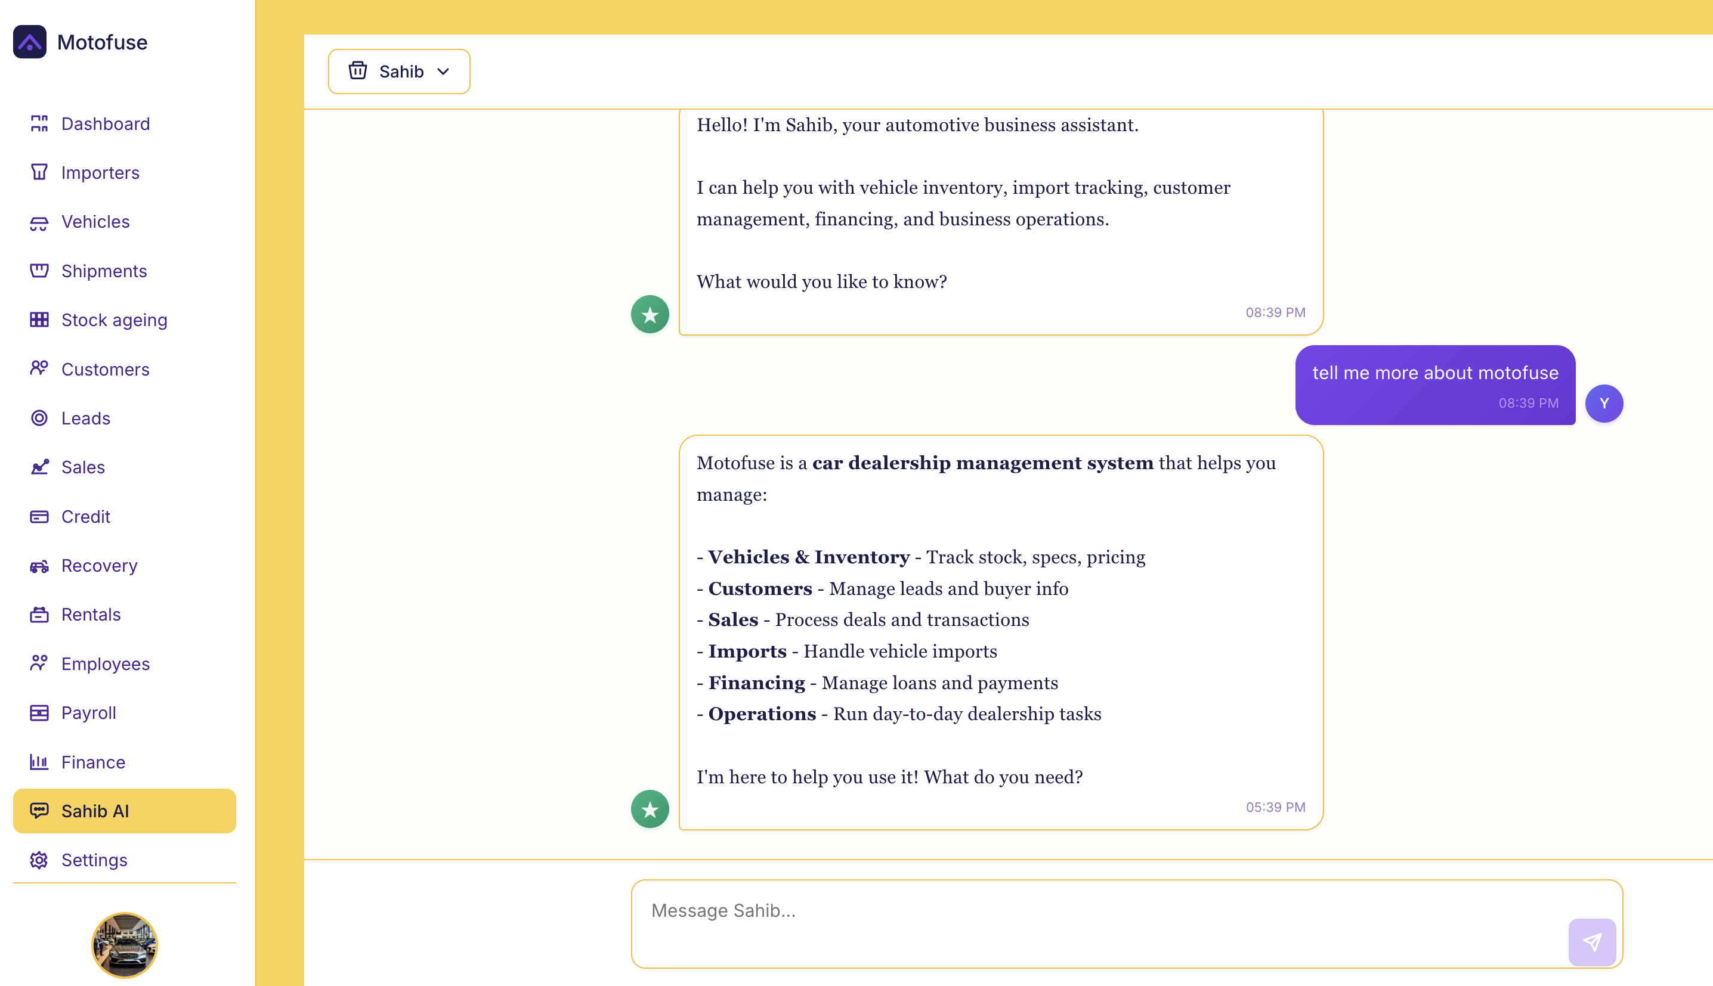Open the Rentals page label

[91, 614]
